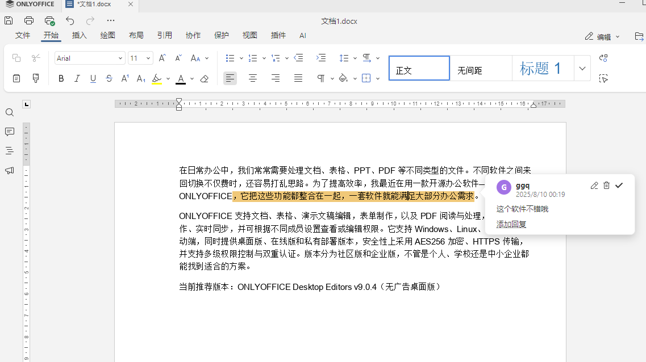Open the Change case dropdown arrow

click(207, 58)
